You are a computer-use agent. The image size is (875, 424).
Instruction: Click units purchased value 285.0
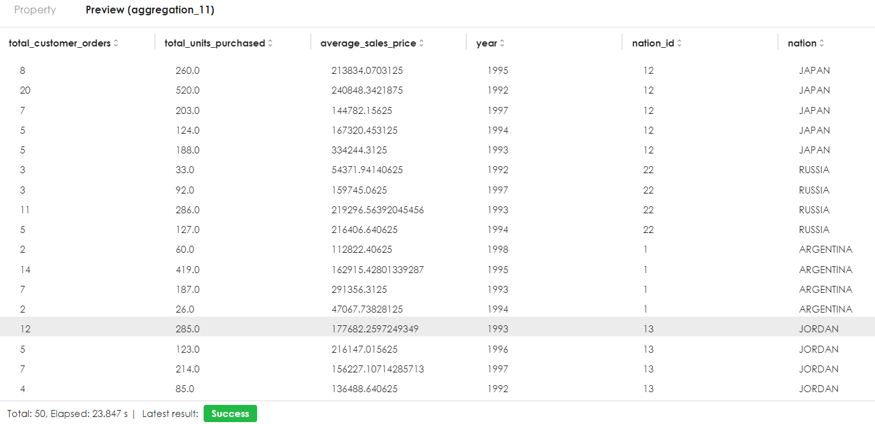point(188,329)
